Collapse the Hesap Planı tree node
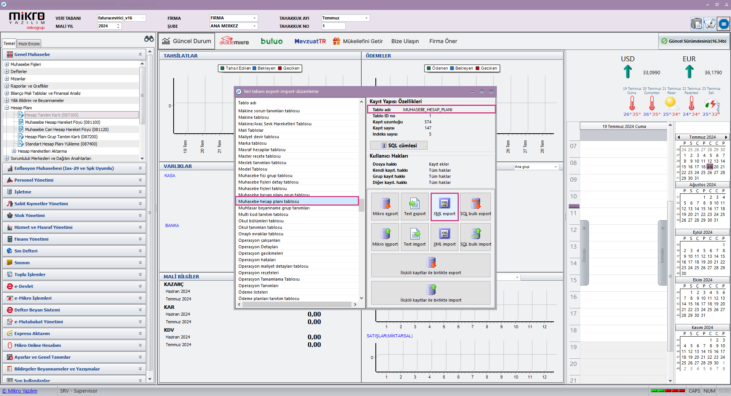 pos(6,108)
